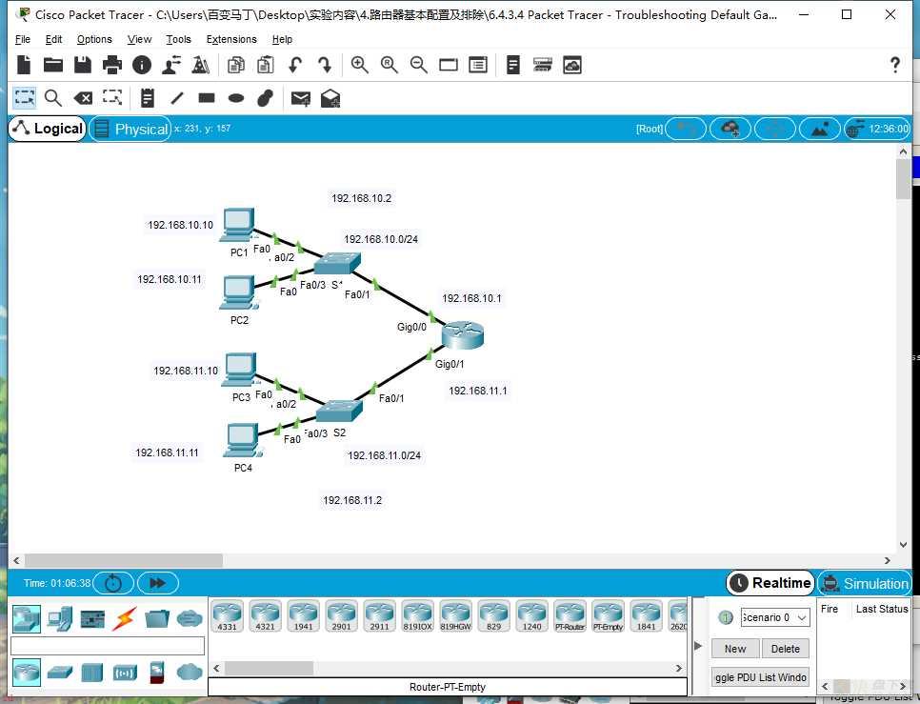
Task: Open the Scenario 0 dropdown
Action: point(775,617)
